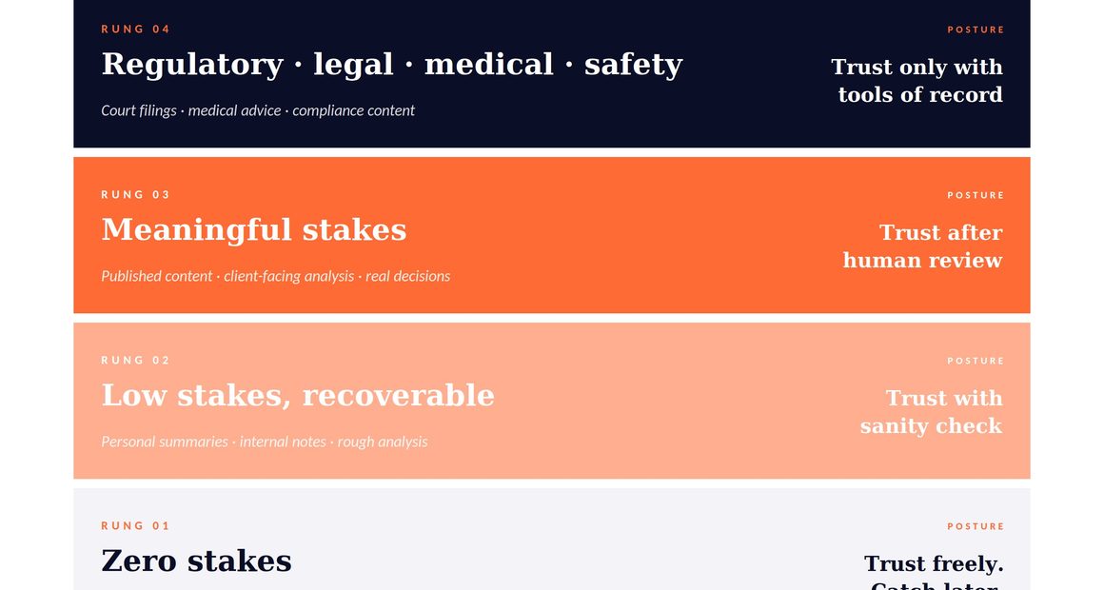The width and height of the screenshot is (1104, 590).
Task: Select the 'Trust after human review' text
Action: click(x=922, y=246)
